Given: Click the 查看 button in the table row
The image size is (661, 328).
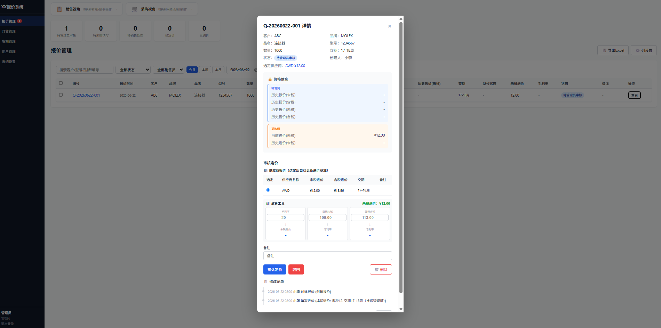Looking at the screenshot, I should 635,95.
